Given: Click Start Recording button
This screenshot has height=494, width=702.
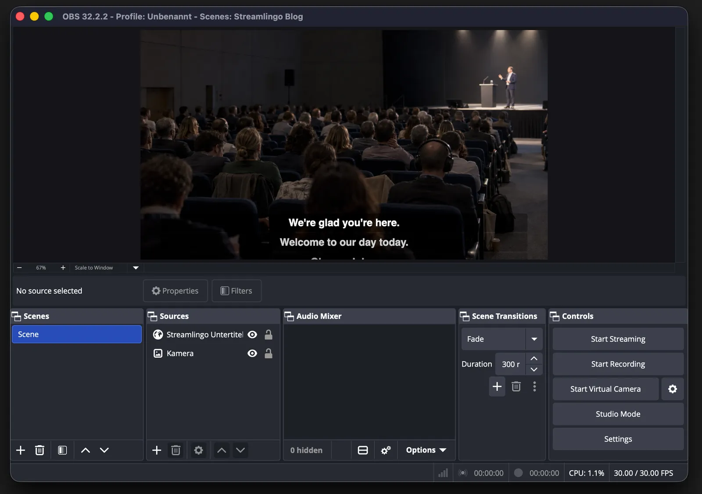Looking at the screenshot, I should [618, 364].
